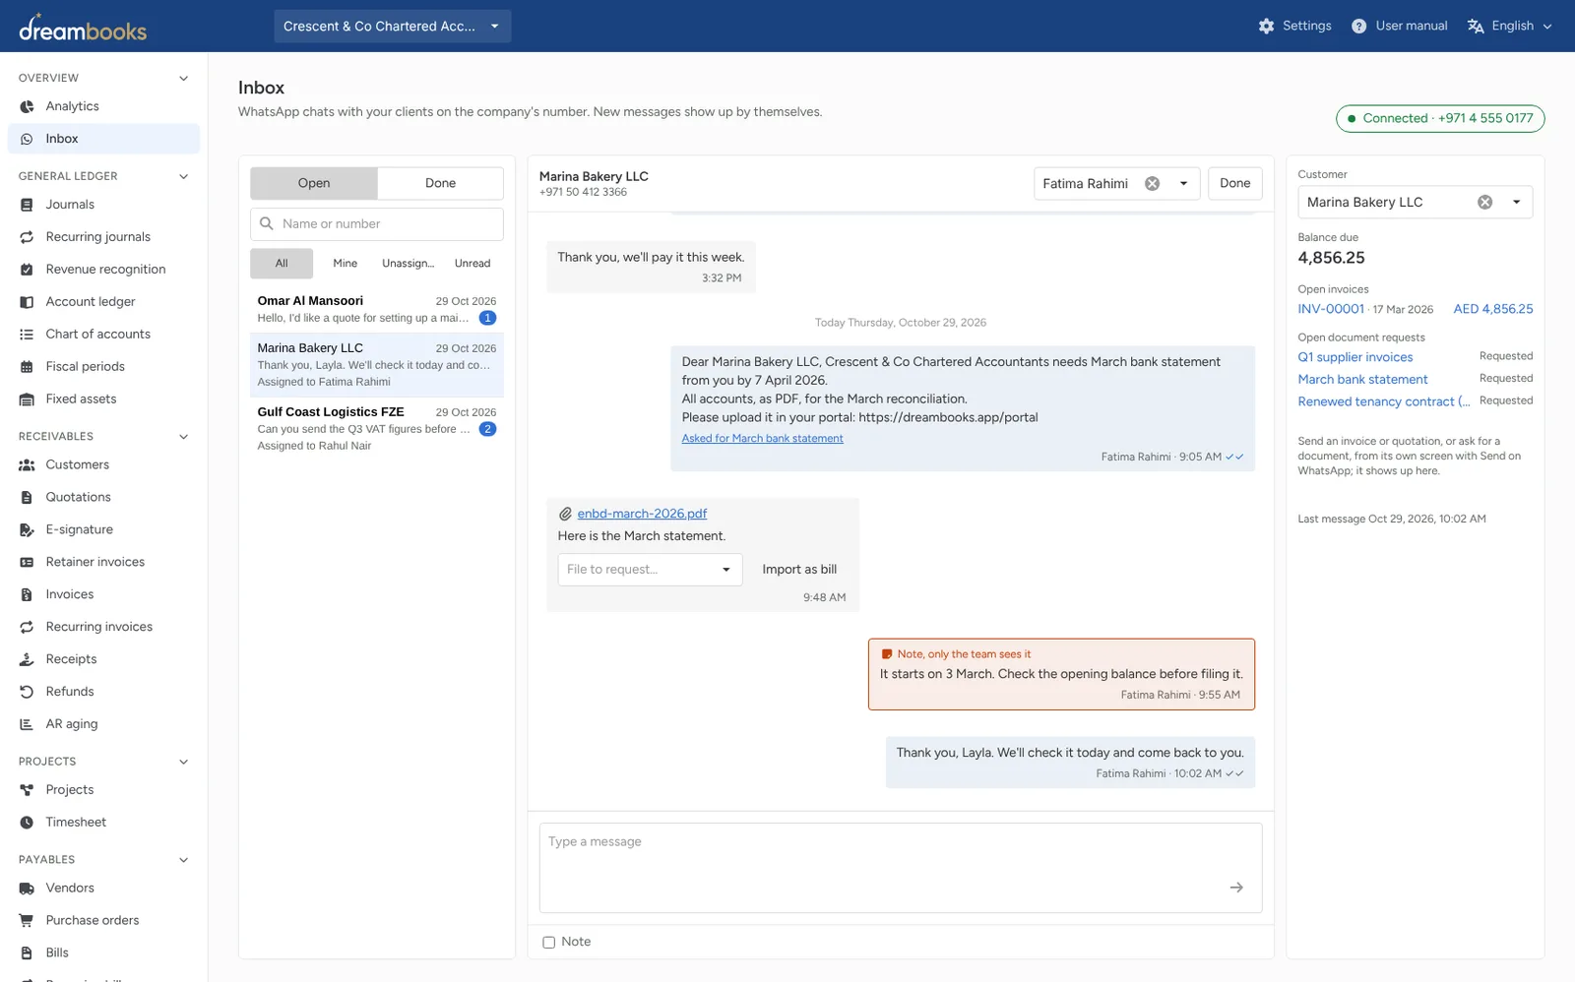Click the Timesheet clock icon

click(27, 823)
